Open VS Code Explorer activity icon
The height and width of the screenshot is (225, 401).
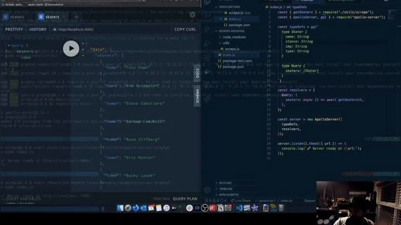[207, 2]
